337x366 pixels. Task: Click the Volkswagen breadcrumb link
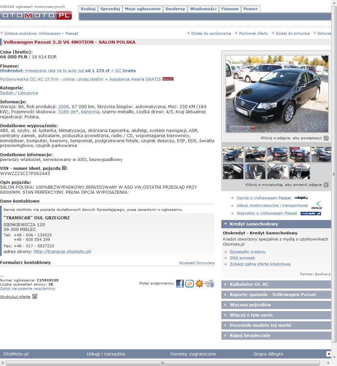(50, 33)
